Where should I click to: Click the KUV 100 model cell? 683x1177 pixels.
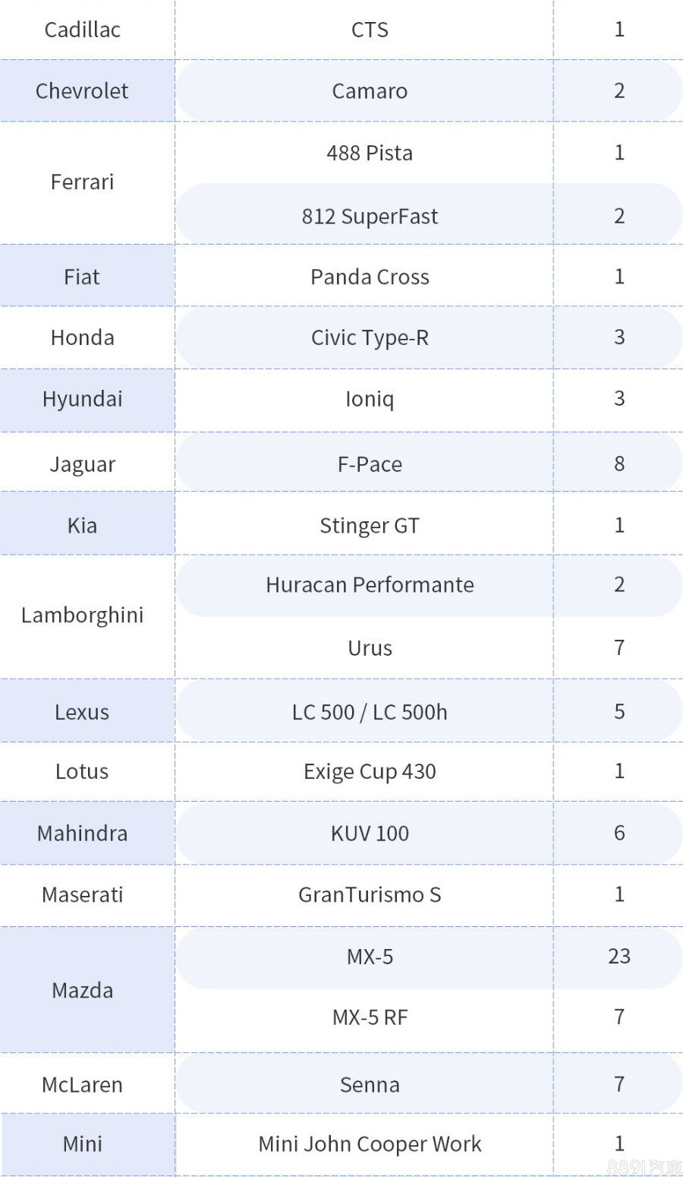(370, 834)
